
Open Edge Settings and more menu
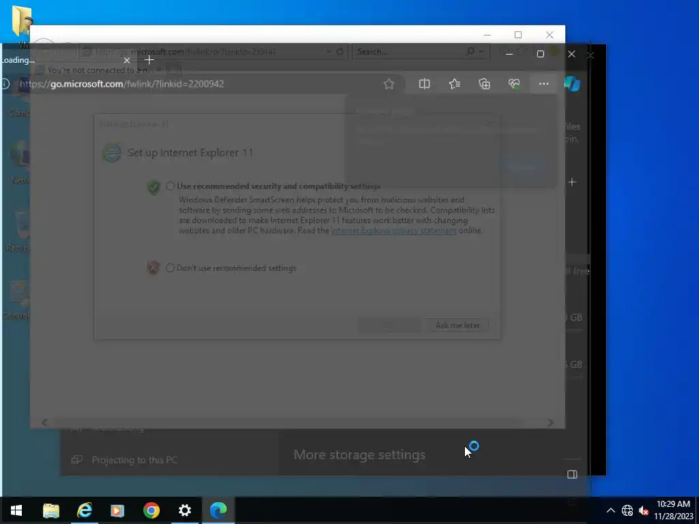(543, 84)
